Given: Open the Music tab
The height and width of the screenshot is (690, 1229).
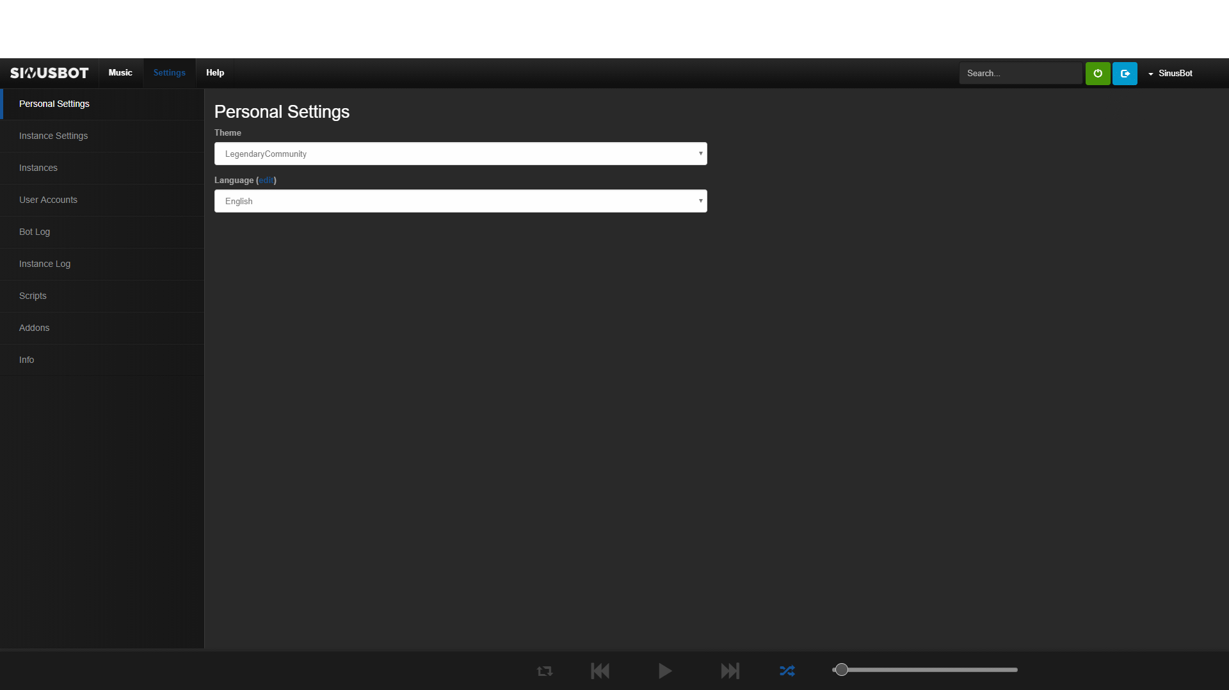Looking at the screenshot, I should click(120, 73).
